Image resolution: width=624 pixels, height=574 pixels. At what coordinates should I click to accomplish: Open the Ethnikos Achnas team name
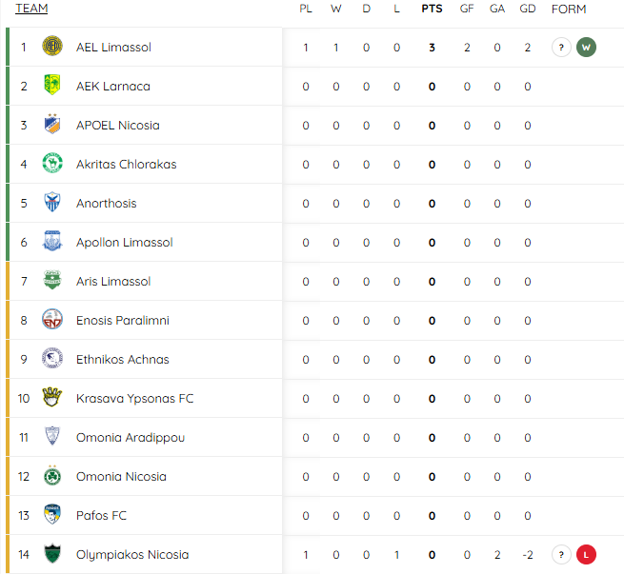(x=123, y=360)
